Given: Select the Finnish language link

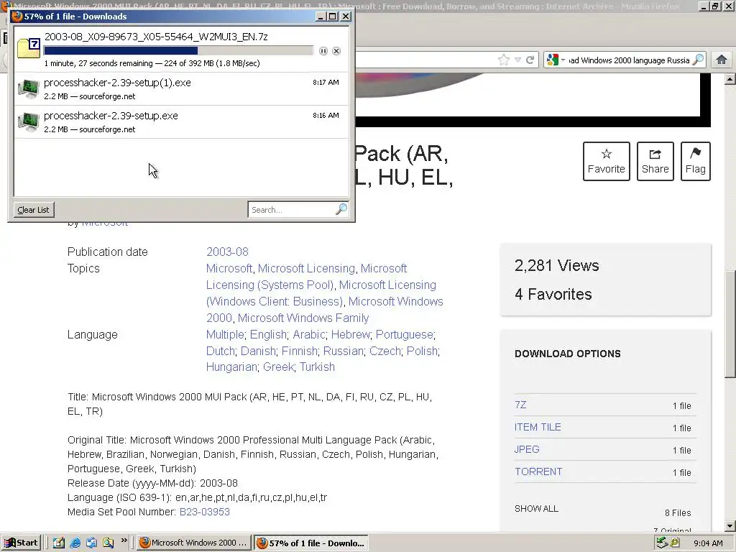Looking at the screenshot, I should pyautogui.click(x=300, y=351).
